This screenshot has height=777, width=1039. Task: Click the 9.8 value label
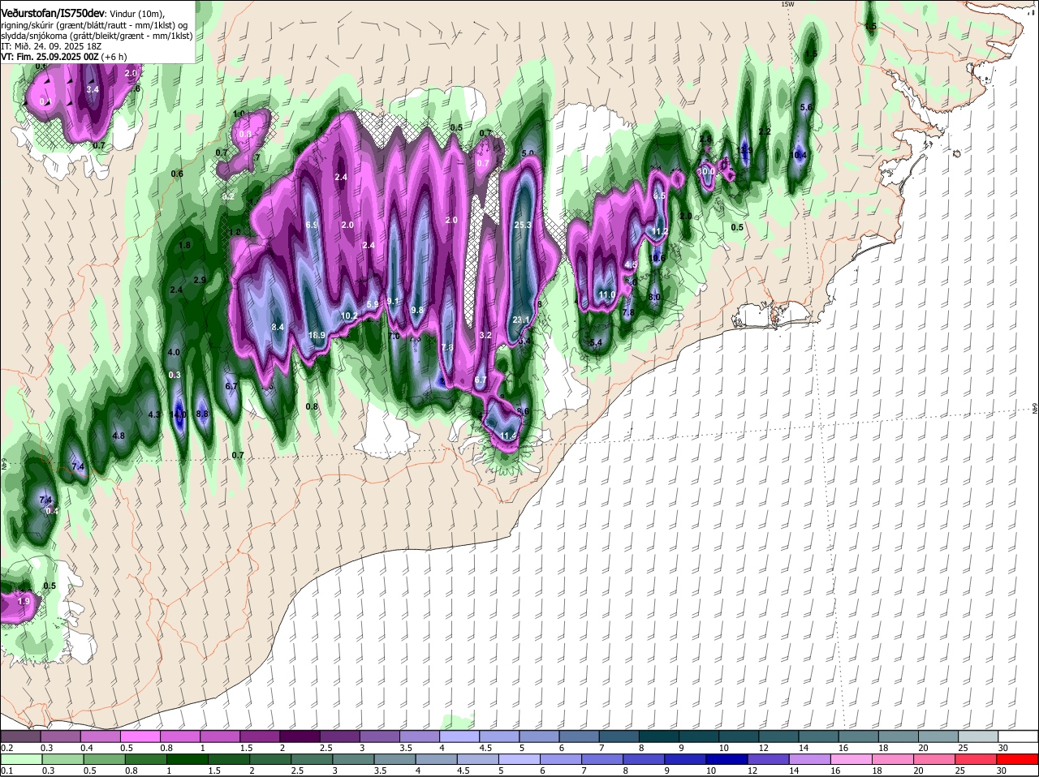pyautogui.click(x=418, y=310)
